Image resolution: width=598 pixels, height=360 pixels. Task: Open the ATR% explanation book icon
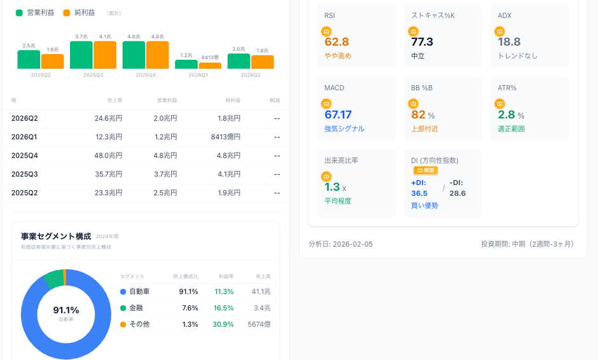coord(499,103)
